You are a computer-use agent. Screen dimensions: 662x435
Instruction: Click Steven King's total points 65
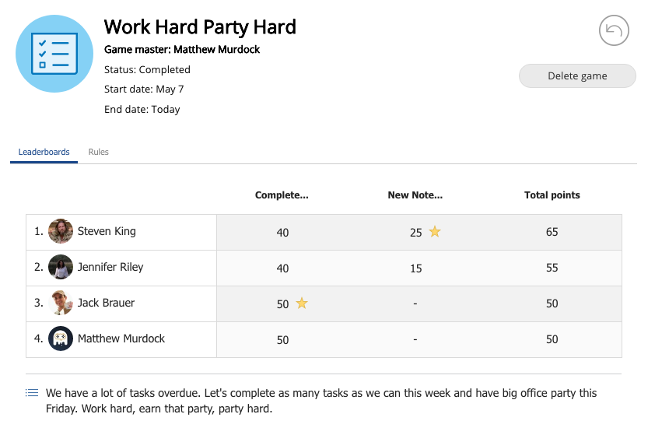coord(552,232)
